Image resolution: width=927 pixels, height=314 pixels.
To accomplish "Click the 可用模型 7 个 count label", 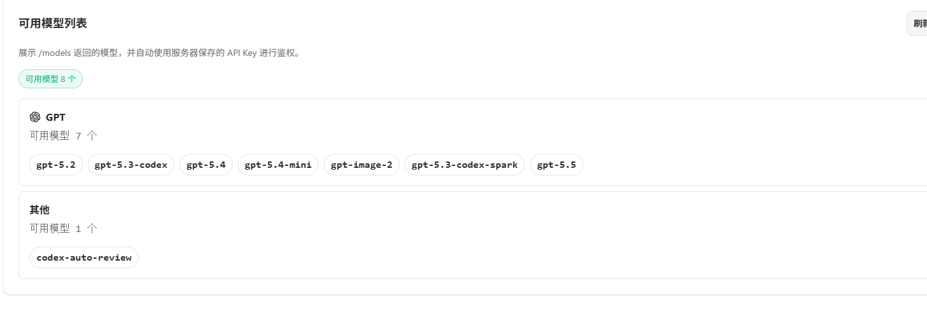I will [64, 135].
